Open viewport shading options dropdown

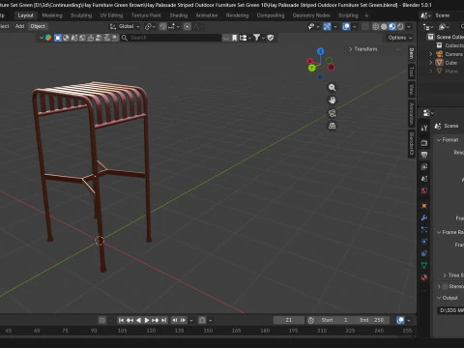[x=409, y=27]
